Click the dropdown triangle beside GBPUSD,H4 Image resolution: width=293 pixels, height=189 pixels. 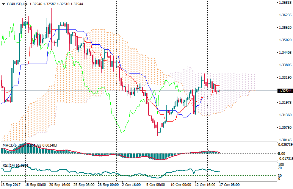[3, 4]
